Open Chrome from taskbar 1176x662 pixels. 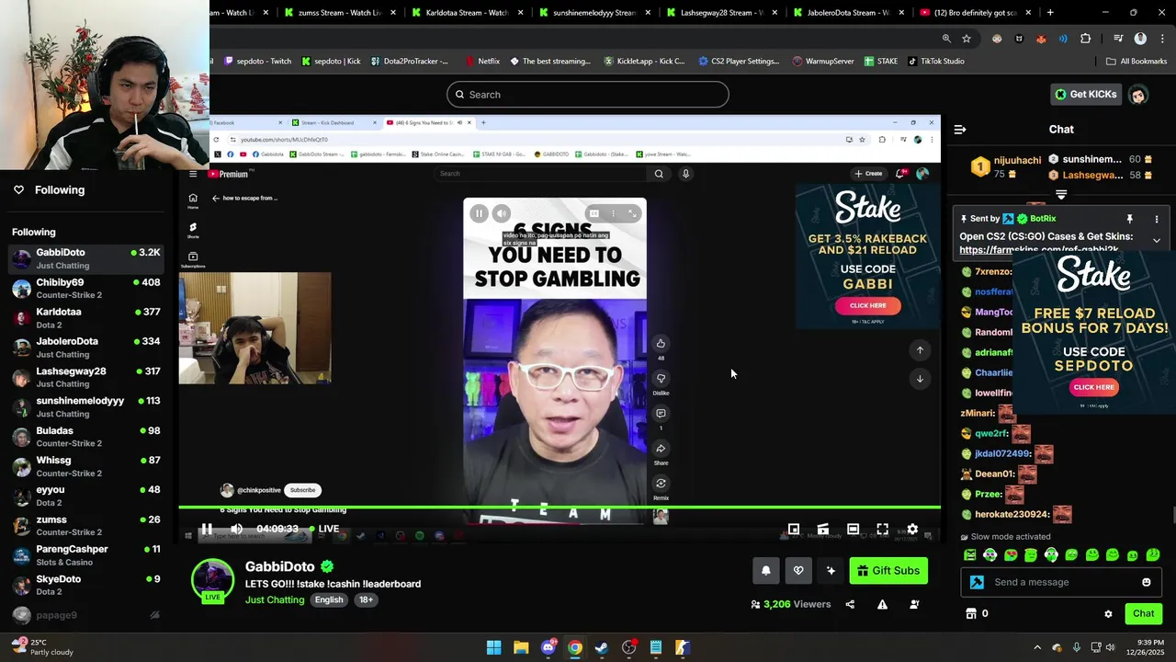click(x=574, y=647)
